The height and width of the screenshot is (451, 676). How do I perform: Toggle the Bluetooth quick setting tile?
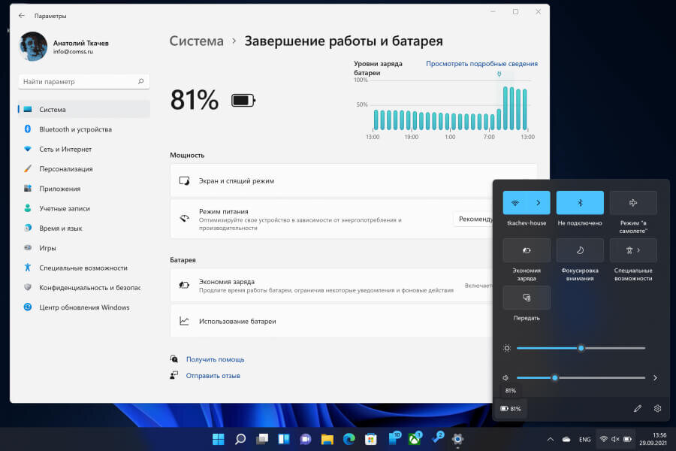pos(580,203)
